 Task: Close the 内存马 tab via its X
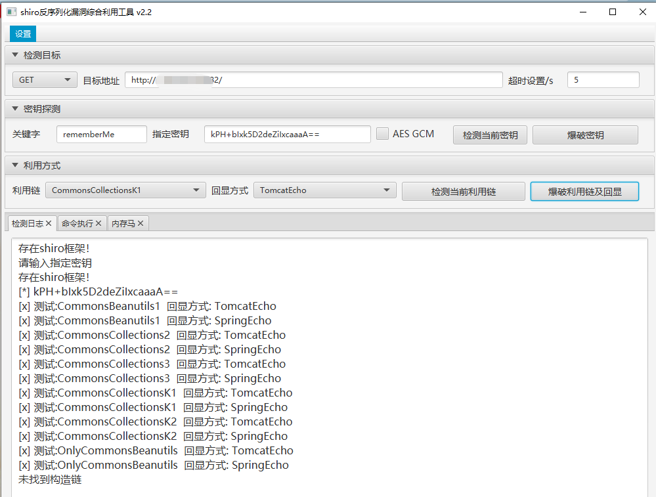(141, 224)
